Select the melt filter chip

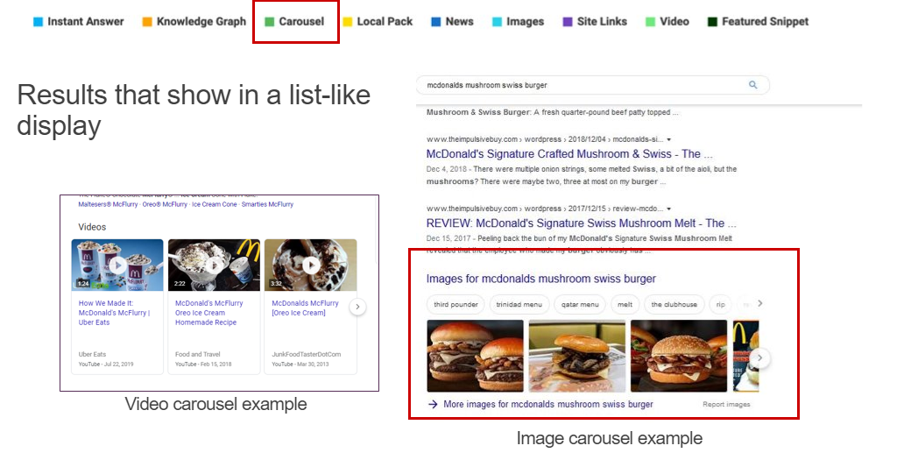click(x=625, y=304)
